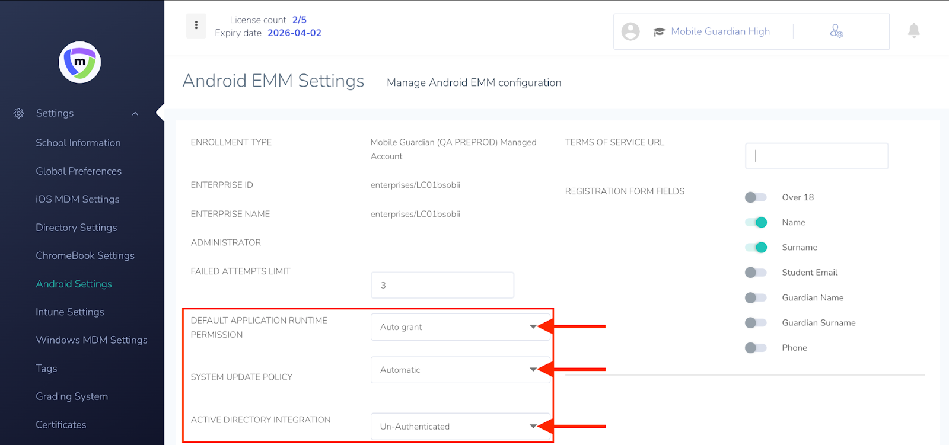Turn off the Surname toggle

(x=756, y=248)
